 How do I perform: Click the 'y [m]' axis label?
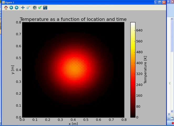point(13,70)
